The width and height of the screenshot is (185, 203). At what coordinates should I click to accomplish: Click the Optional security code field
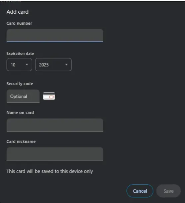pyautogui.click(x=23, y=96)
